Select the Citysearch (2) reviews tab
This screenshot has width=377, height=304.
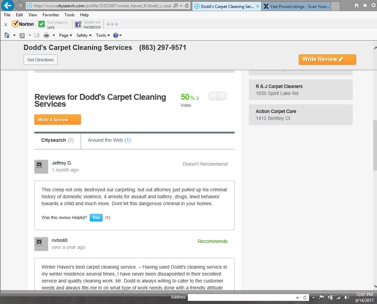click(58, 140)
